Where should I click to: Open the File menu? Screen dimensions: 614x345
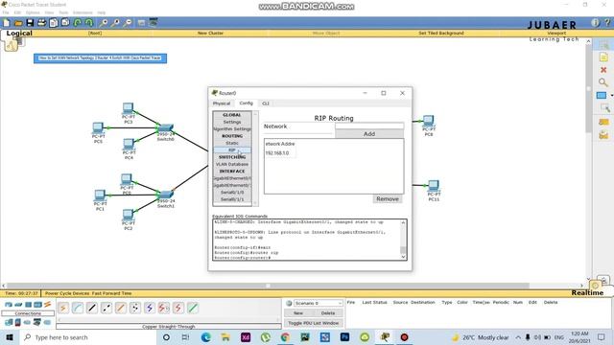pos(6,12)
